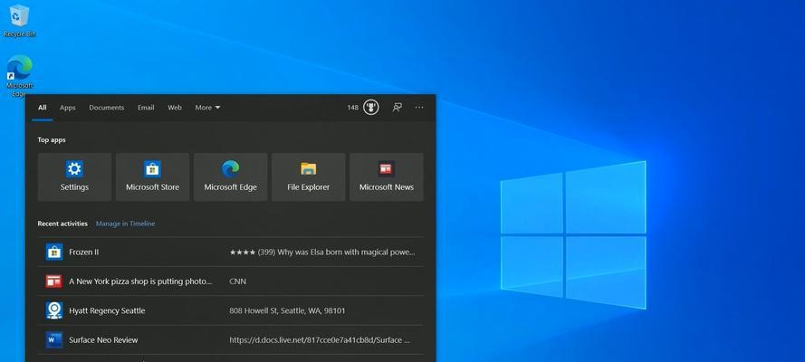Click the 808 Howell St address text
Screen dimensions: 805x362
[x=288, y=310]
